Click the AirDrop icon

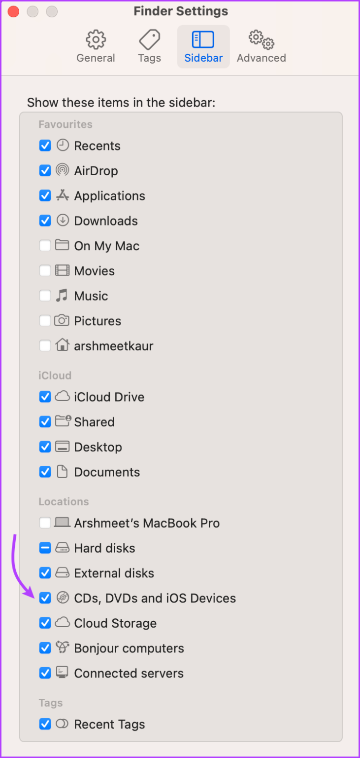point(63,170)
